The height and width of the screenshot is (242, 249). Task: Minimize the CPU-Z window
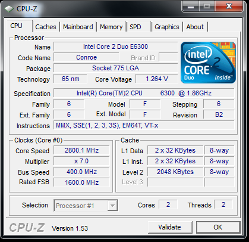click(191, 7)
